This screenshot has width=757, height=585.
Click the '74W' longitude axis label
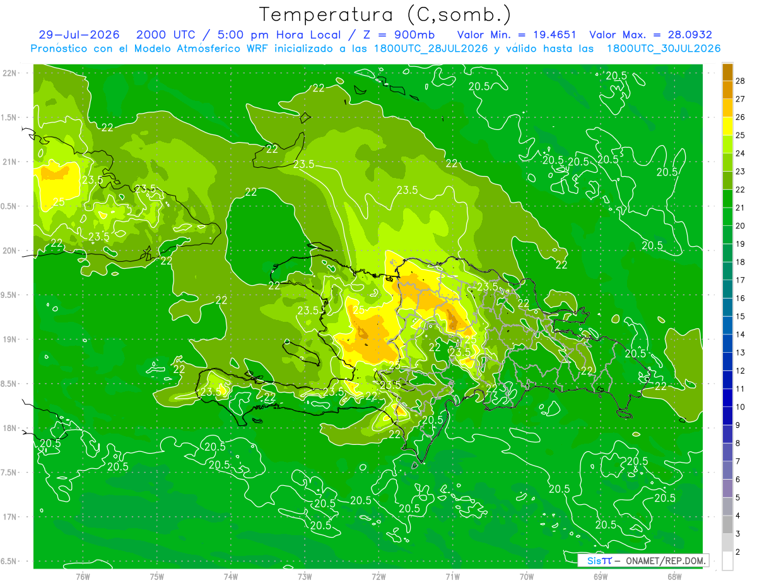click(231, 577)
